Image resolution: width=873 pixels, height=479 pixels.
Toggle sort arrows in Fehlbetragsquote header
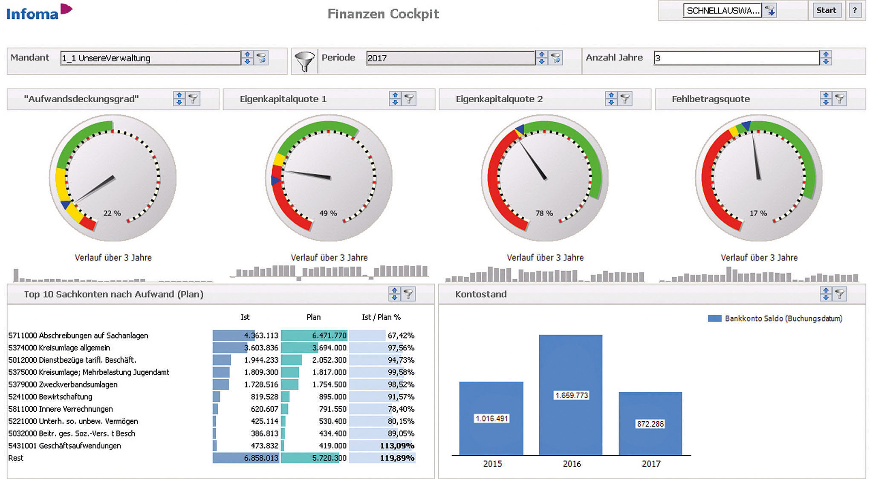pos(826,99)
